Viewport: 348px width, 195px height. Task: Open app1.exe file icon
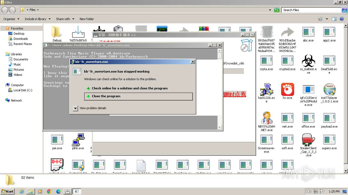[329, 34]
